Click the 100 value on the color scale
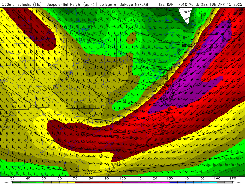245x184 pixels. coord(123,178)
